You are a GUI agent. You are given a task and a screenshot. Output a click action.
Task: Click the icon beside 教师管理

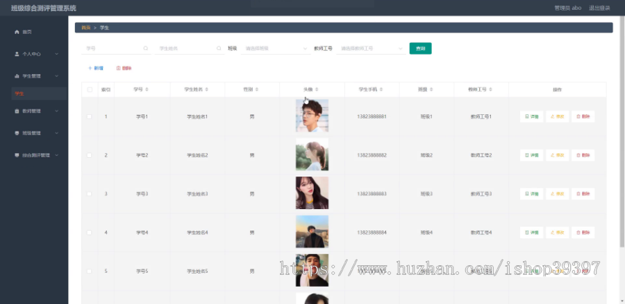pyautogui.click(x=17, y=111)
